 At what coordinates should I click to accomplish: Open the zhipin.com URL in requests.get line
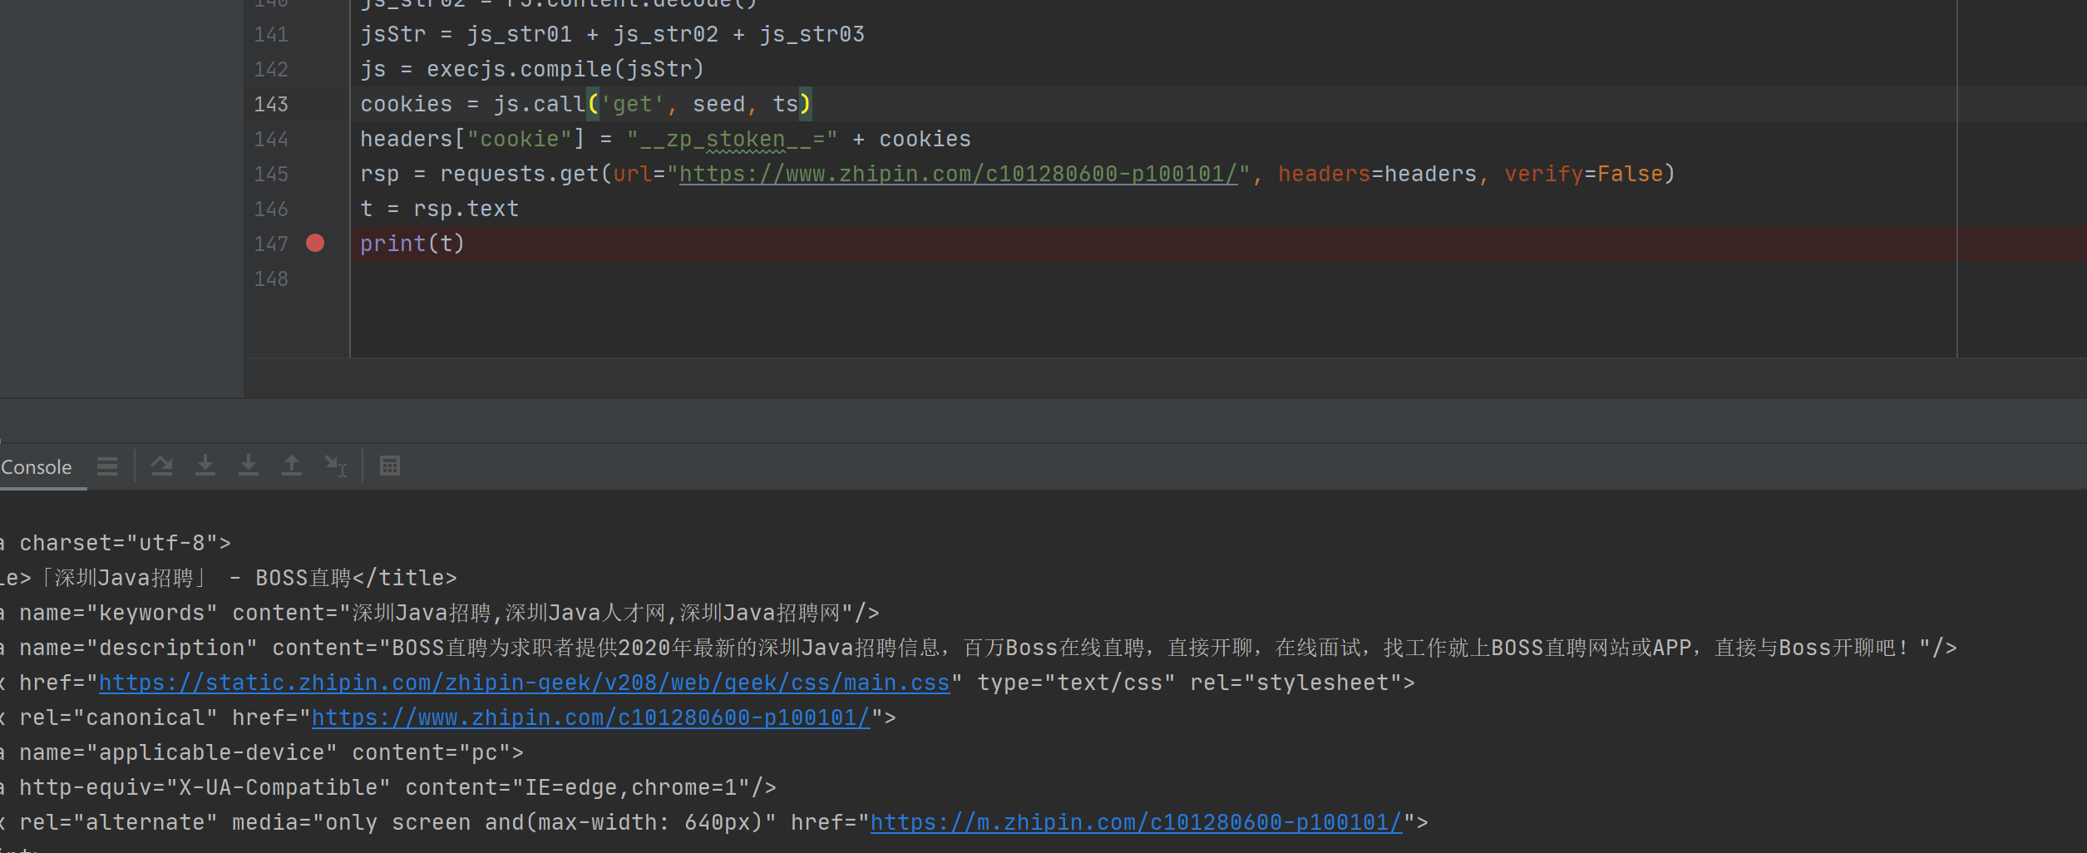coord(958,174)
